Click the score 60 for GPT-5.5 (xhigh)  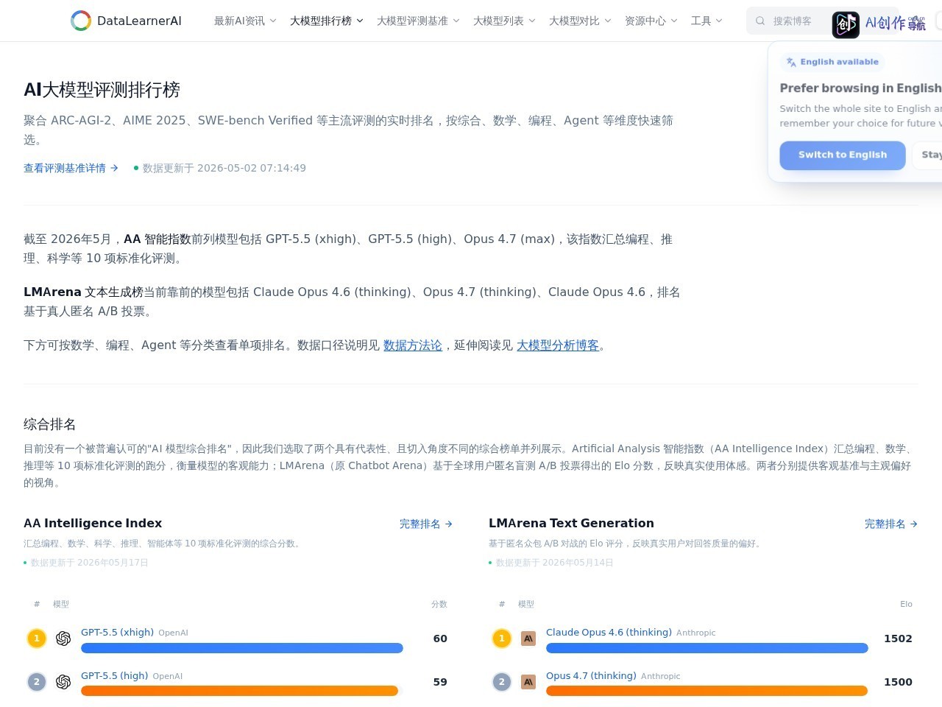pos(440,639)
